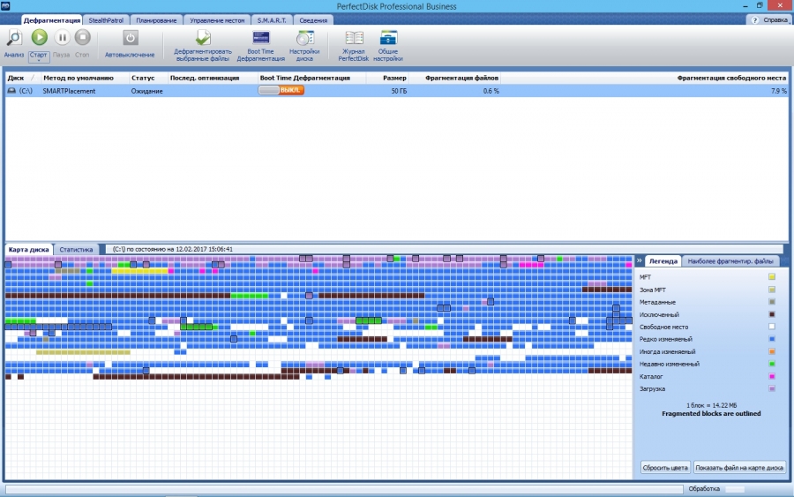The width and height of the screenshot is (794, 497).
Task: Open Общие настройки icon
Action: (388, 38)
